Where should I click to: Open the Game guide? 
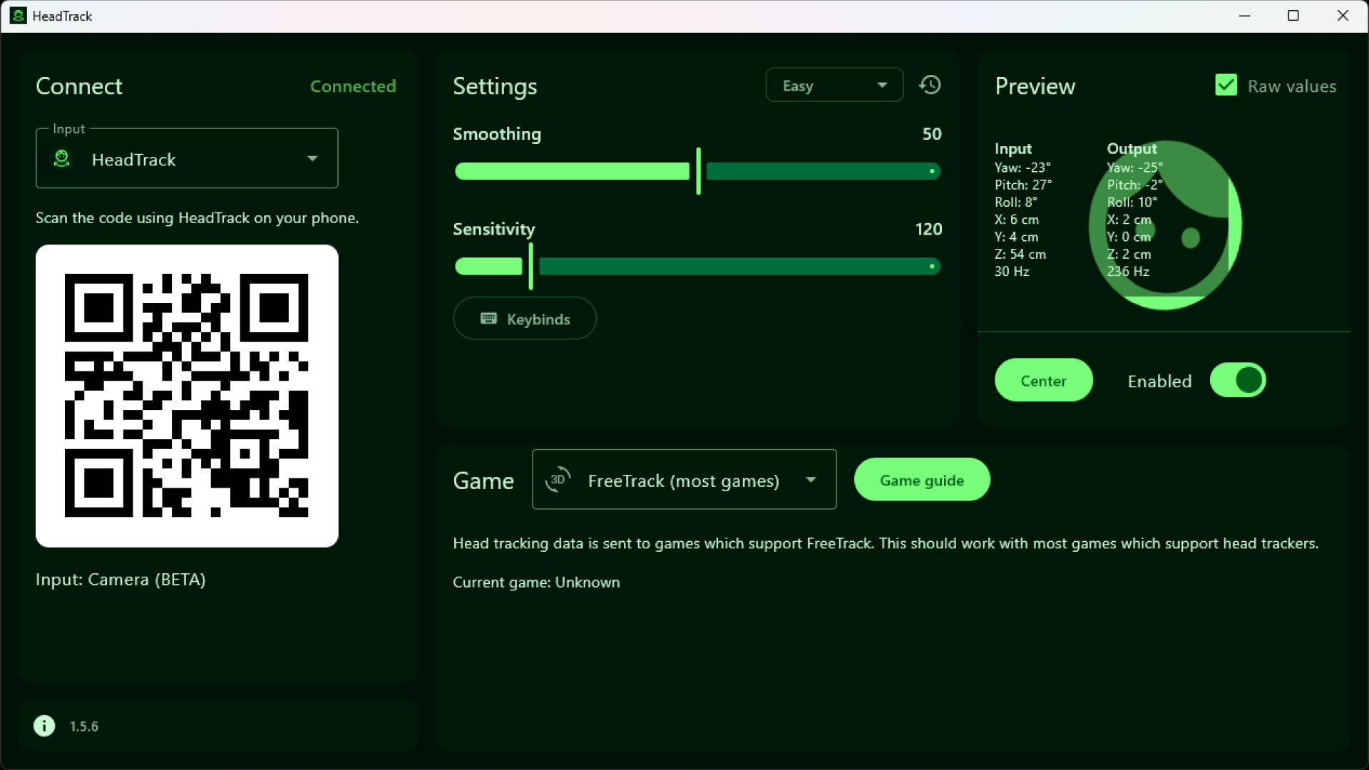click(921, 480)
